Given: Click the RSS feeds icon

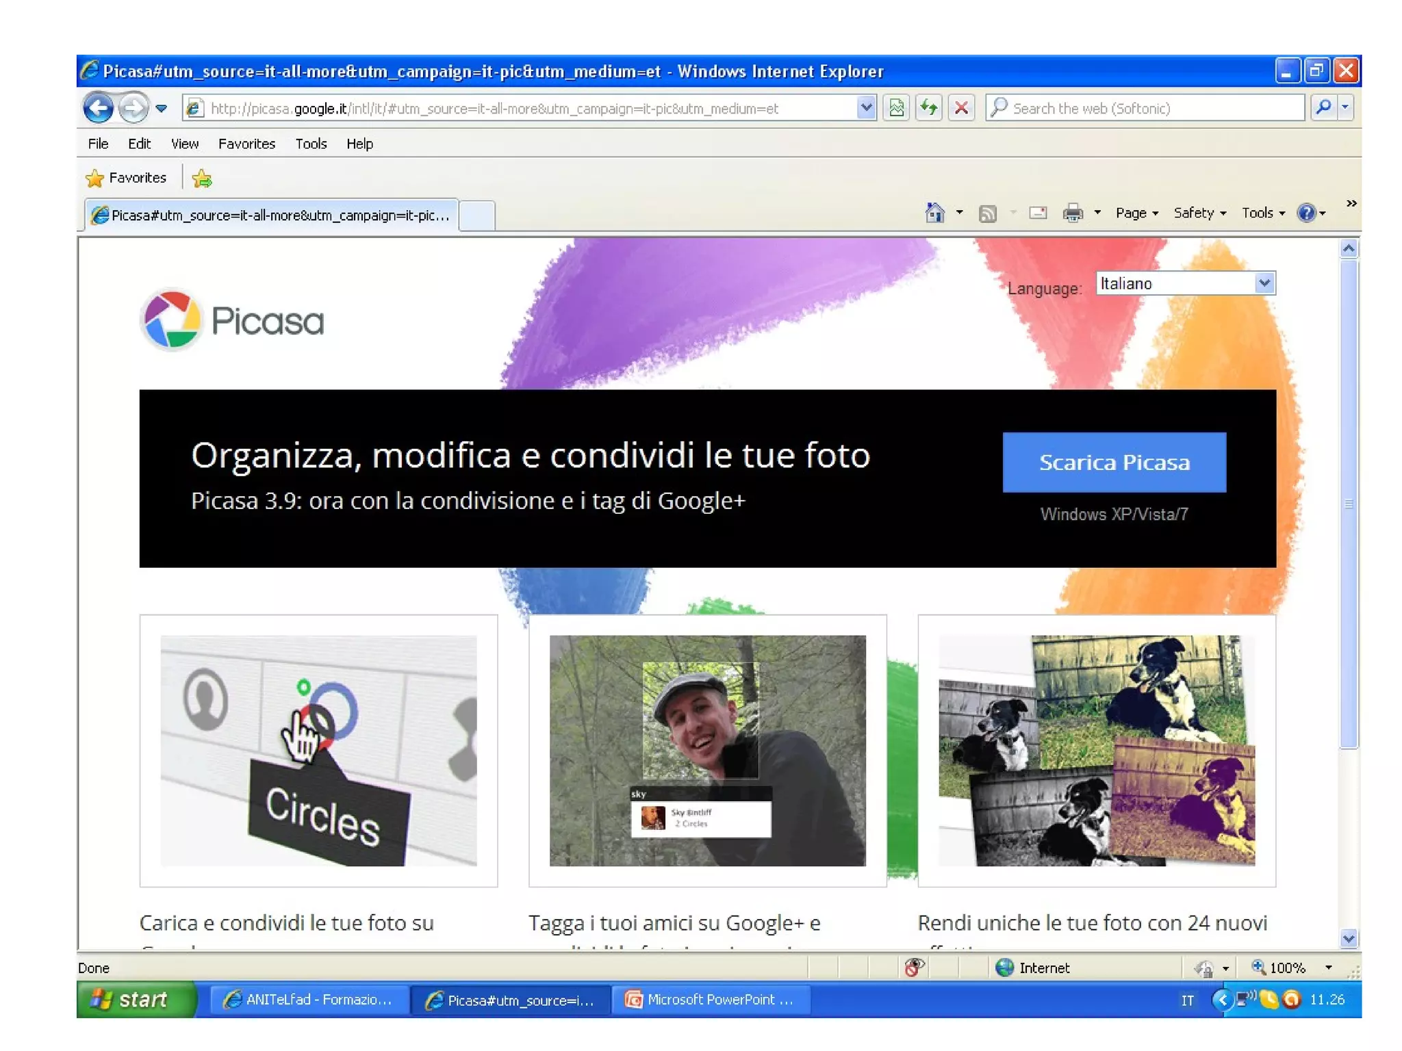Looking at the screenshot, I should tap(987, 213).
